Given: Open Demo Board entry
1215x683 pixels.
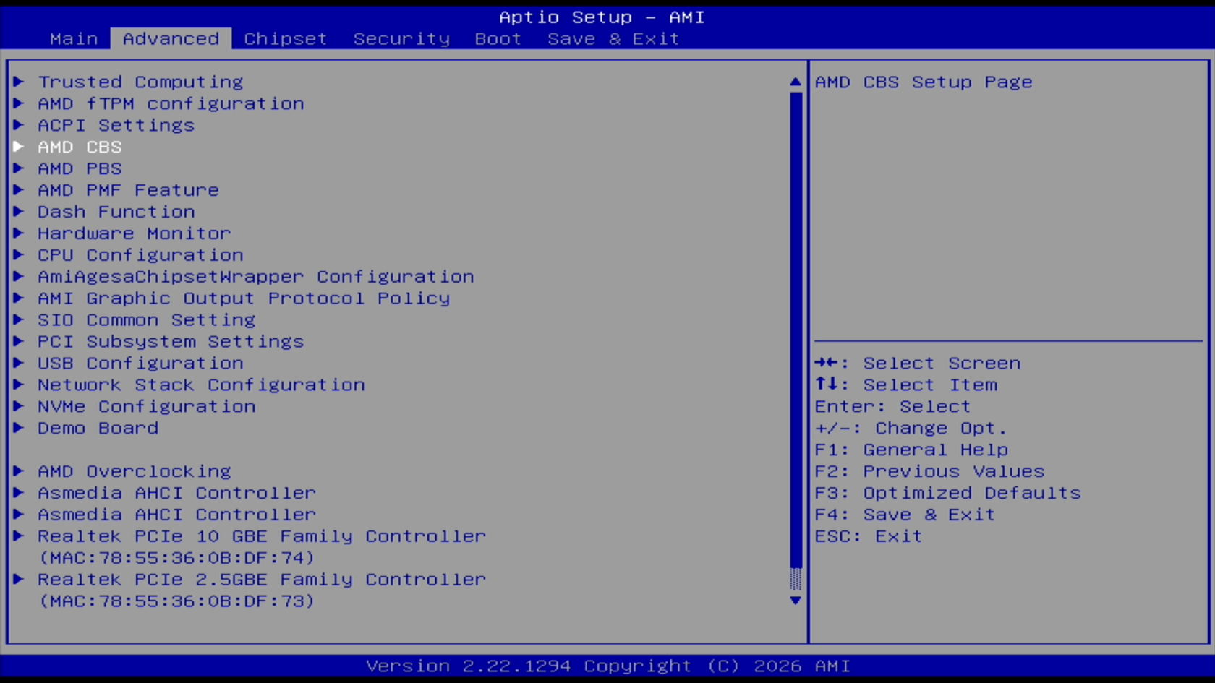Looking at the screenshot, I should 98,429.
